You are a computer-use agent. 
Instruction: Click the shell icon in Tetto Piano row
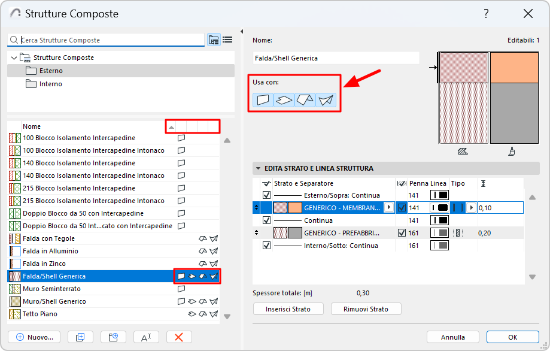coord(214,314)
